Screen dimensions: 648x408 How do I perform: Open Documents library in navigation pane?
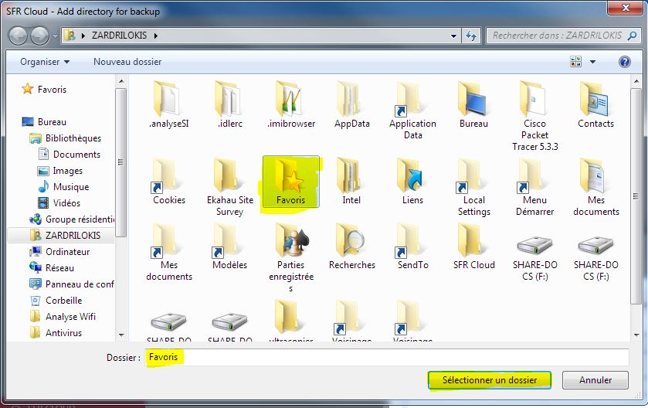click(x=70, y=155)
